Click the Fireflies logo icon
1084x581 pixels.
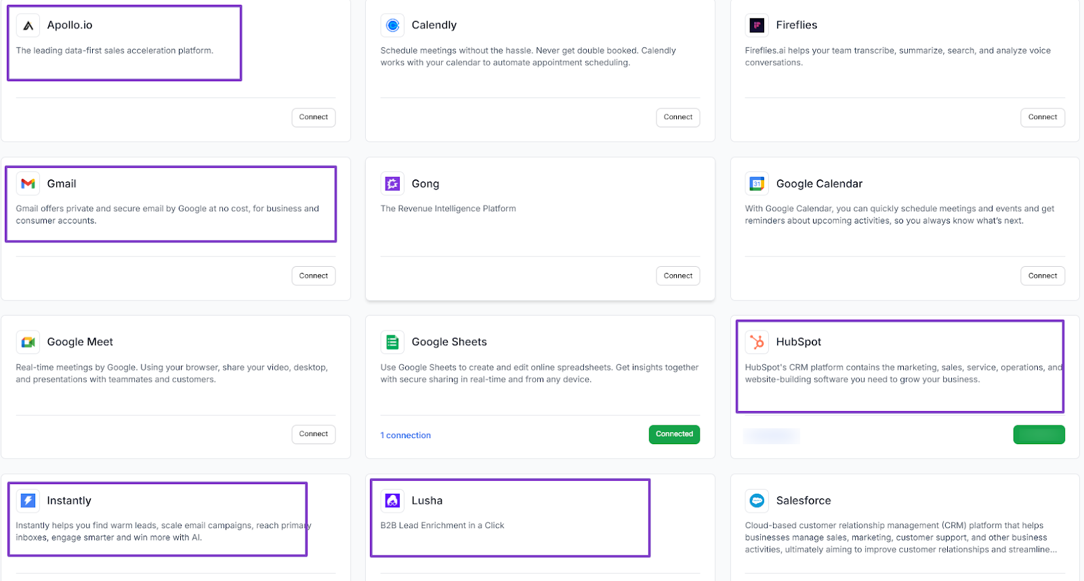click(x=757, y=26)
